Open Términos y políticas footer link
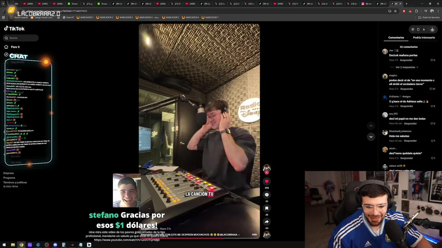The image size is (442, 248). [15, 182]
